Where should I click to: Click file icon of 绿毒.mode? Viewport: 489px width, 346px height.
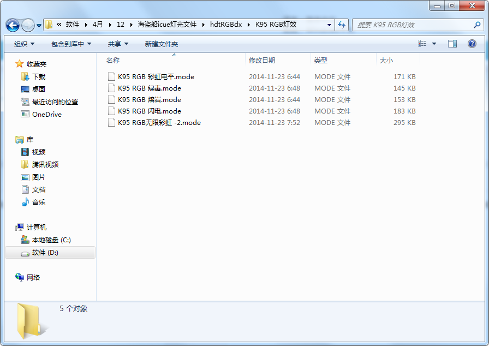point(111,88)
